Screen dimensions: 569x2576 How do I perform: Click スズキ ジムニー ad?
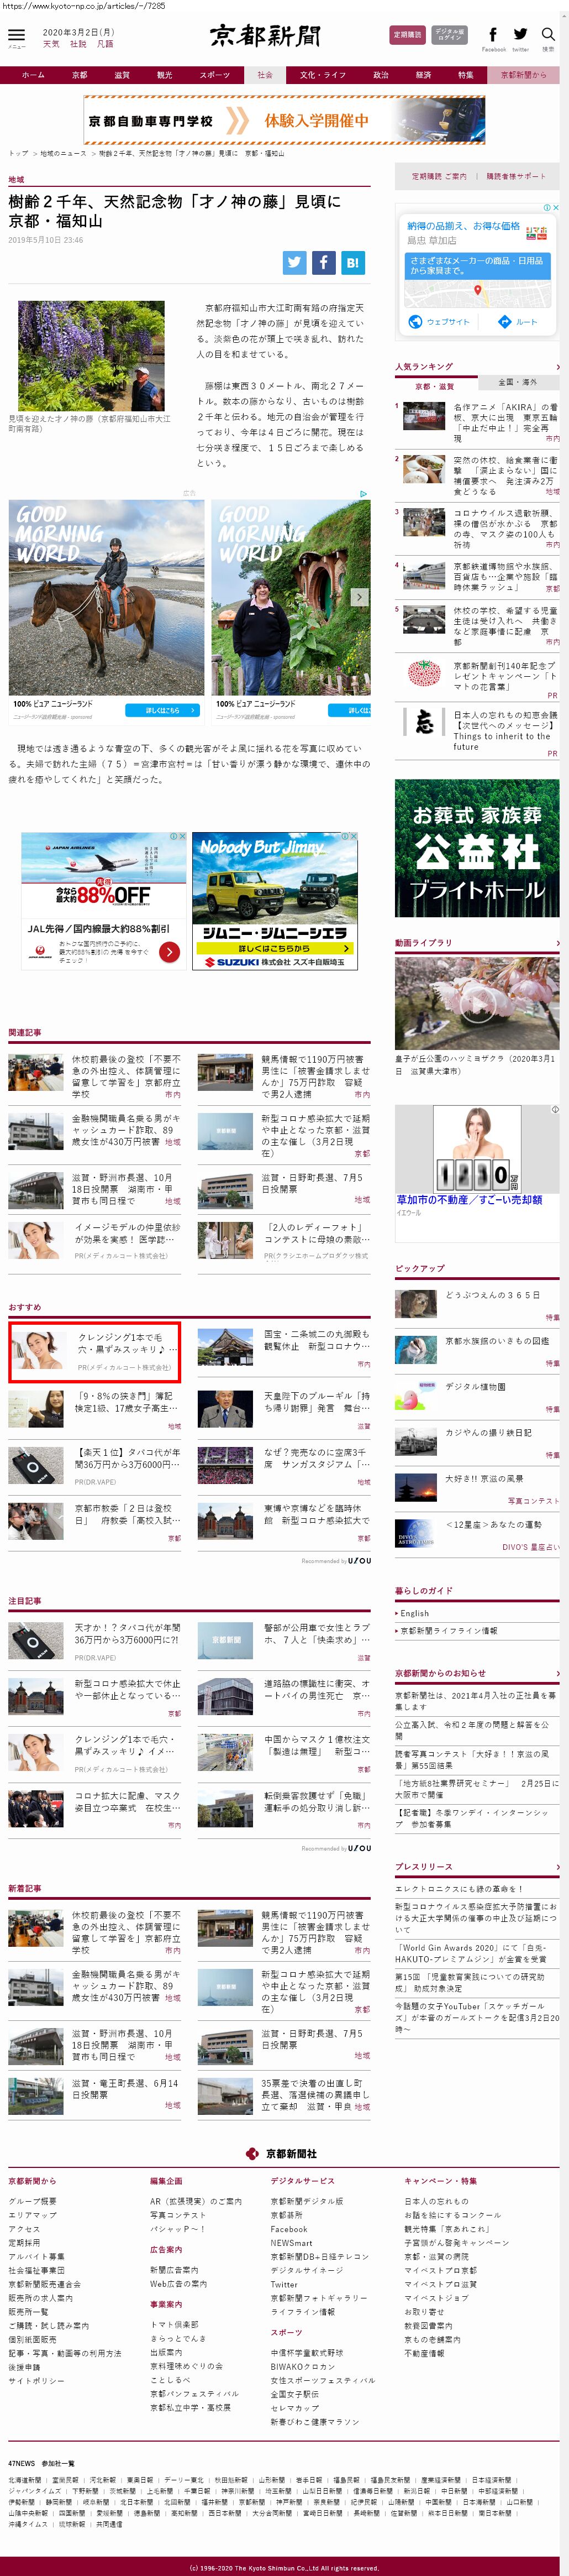coord(275,900)
